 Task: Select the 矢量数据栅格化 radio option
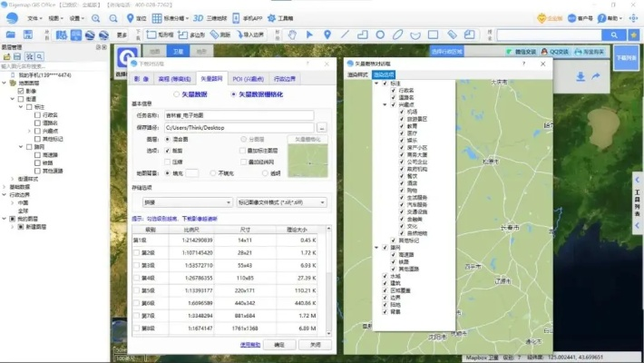[x=233, y=94]
